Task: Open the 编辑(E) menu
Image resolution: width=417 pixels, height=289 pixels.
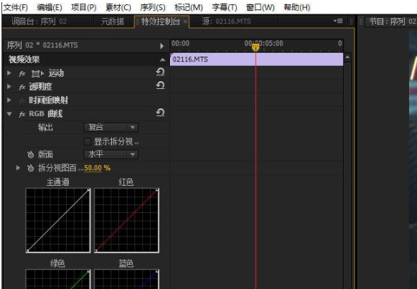Action: point(50,7)
